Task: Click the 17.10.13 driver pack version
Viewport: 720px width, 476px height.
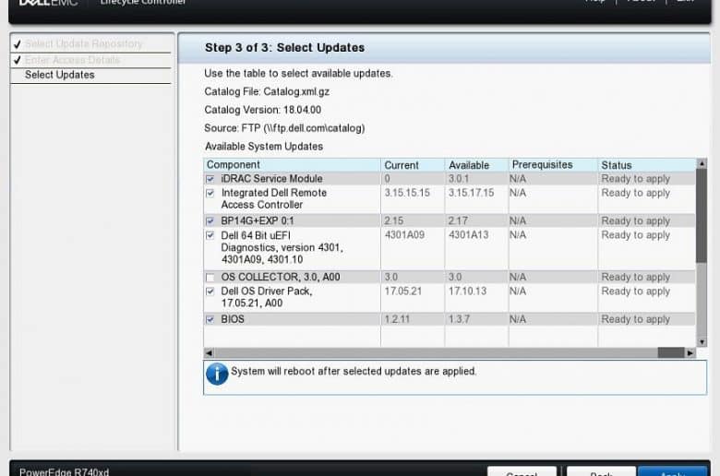Action: point(467,291)
